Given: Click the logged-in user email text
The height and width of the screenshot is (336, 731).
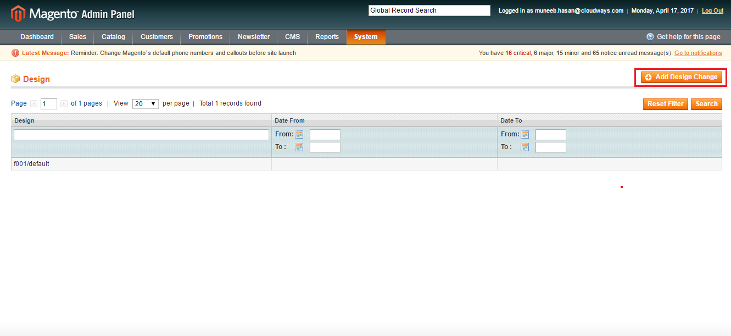Looking at the screenshot, I should point(579,10).
